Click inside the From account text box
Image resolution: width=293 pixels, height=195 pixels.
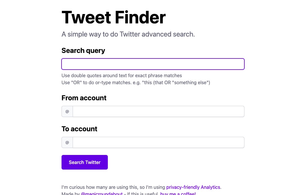[158, 111]
